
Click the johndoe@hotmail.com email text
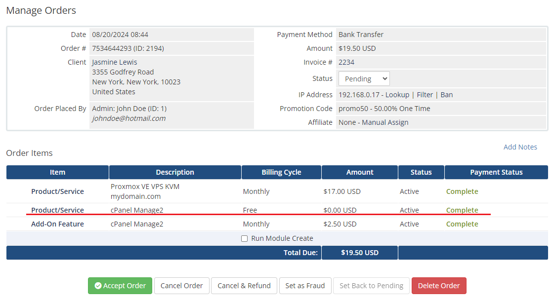tap(129, 118)
